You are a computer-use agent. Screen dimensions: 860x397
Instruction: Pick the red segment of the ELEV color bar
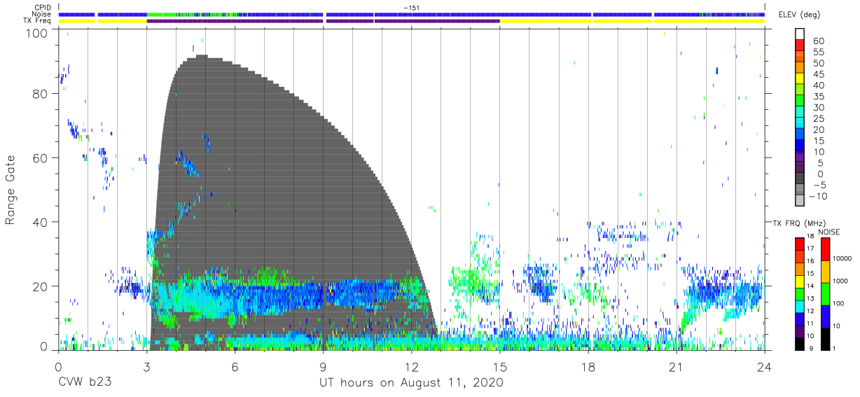point(801,46)
